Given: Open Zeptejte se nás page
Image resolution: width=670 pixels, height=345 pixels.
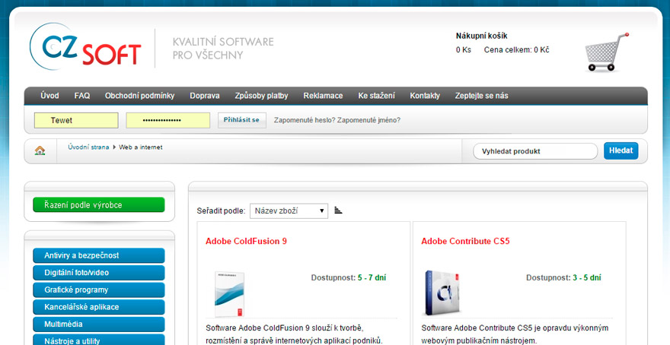Looking at the screenshot, I should (x=481, y=96).
